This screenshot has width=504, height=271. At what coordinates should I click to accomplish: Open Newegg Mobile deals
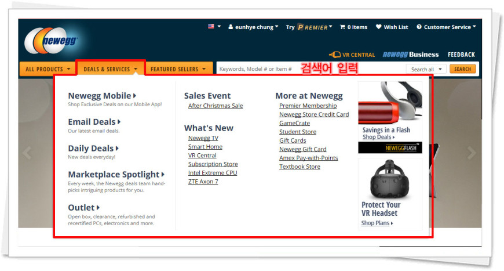[x=102, y=96]
